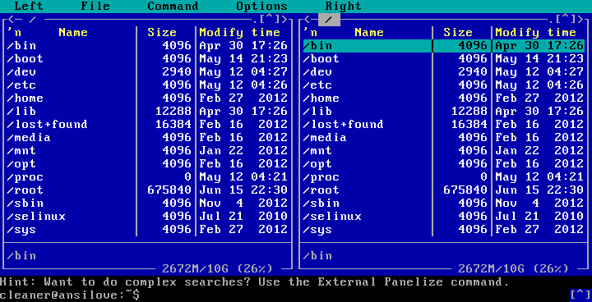Click right panel history forward arrow
Image resolution: width=592 pixels, height=302 pixels.
[580, 19]
